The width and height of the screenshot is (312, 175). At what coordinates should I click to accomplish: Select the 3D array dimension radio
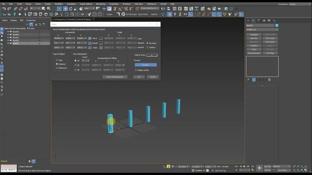point(76,70)
